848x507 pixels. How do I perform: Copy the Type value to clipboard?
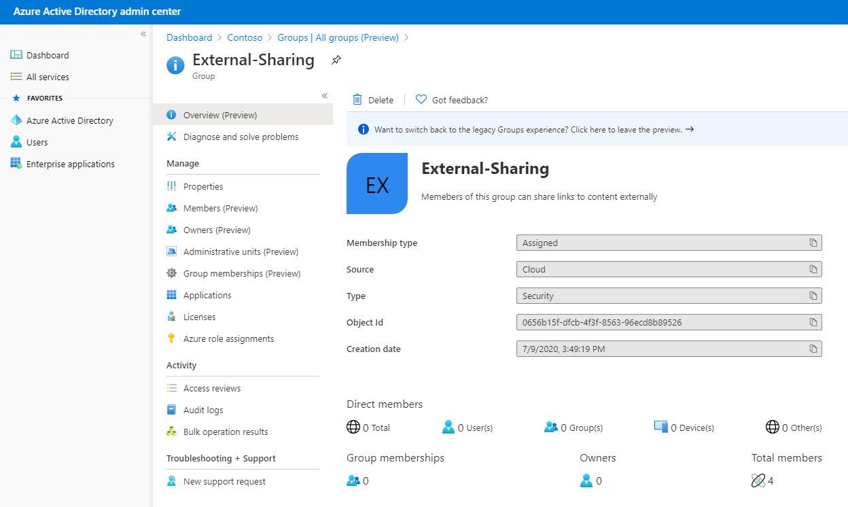coord(813,296)
